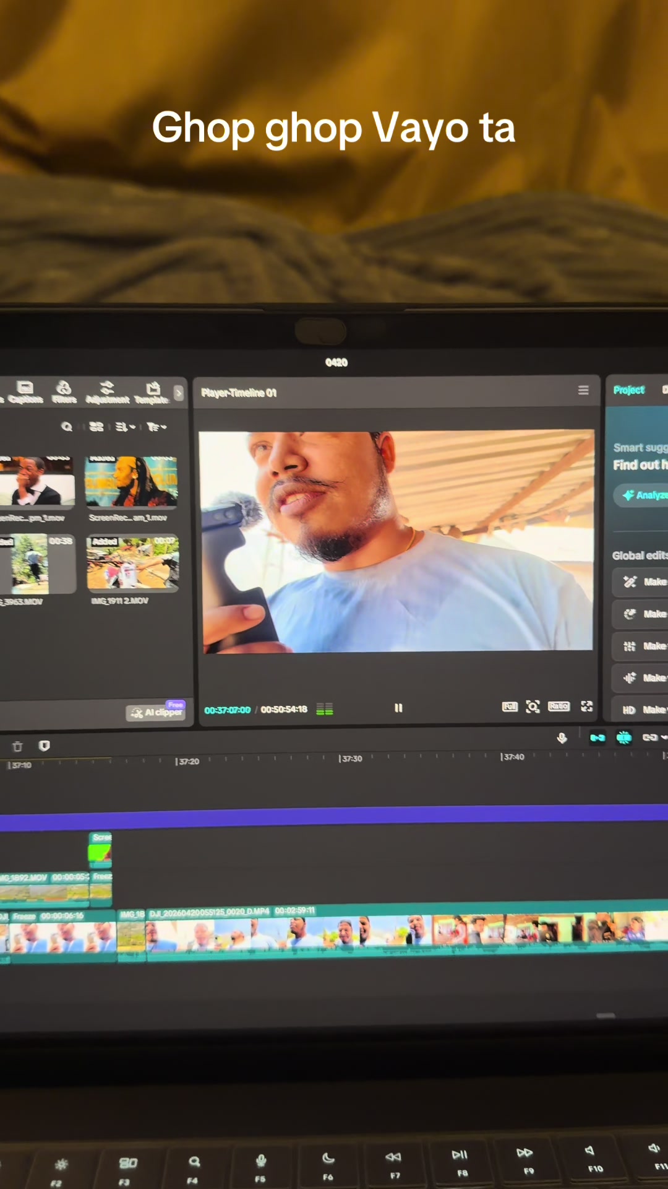
Task: Open the media filter dropdown
Action: click(x=156, y=427)
